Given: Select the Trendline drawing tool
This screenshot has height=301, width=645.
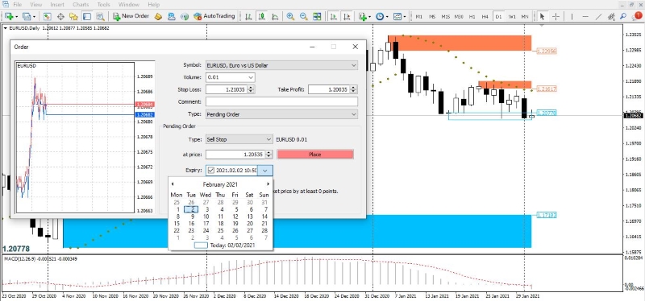Looking at the screenshot, I should [598, 16].
